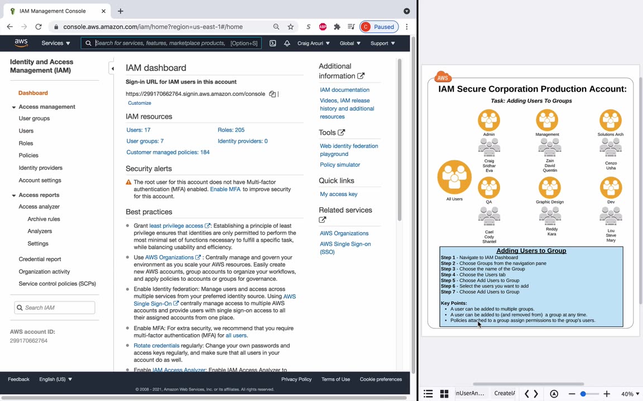
Task: Click the AWS logo home icon
Action: pyautogui.click(x=21, y=43)
